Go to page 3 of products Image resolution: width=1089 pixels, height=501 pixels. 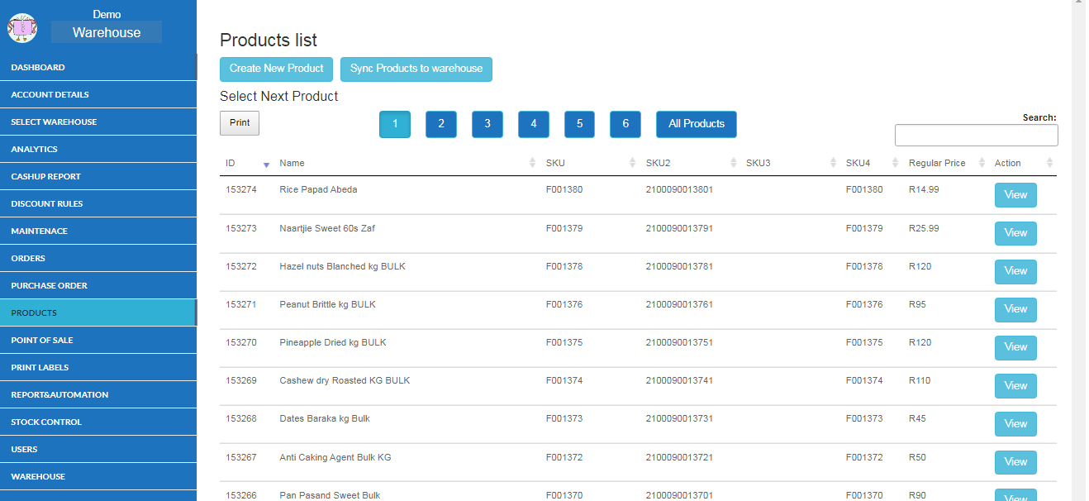pos(487,124)
